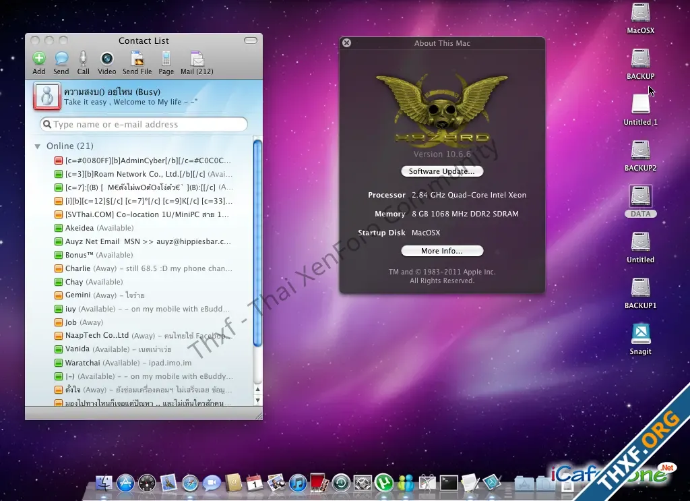Select the SVThai.COM Co-location contact

143,214
